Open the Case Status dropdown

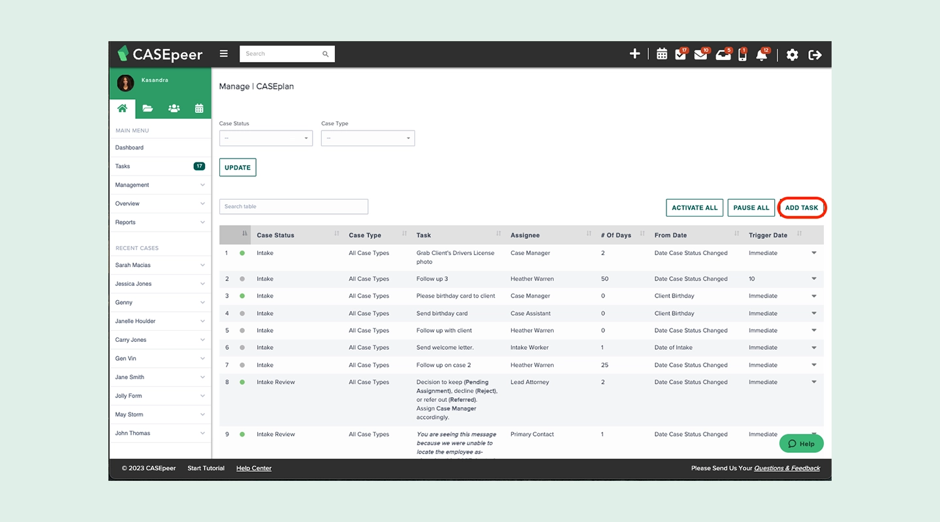tap(266, 138)
